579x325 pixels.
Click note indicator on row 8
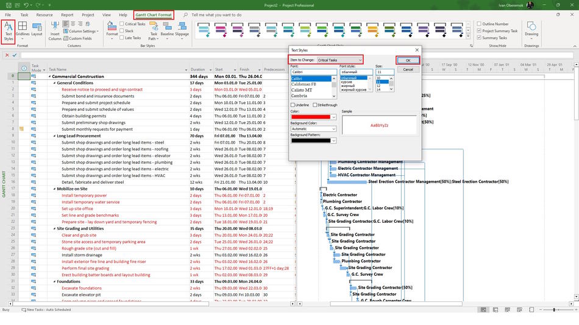(22, 129)
